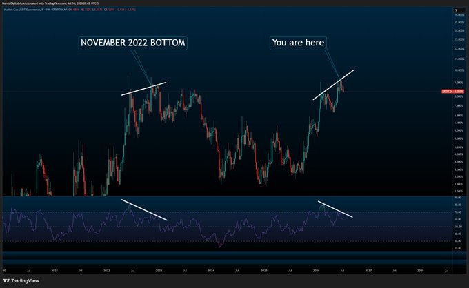Click the 2026 label on the time axis

316,271
